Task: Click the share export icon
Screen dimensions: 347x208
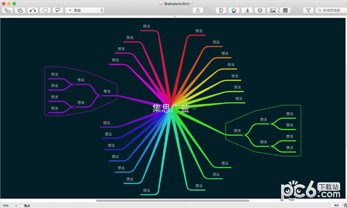Action: (x=198, y=10)
